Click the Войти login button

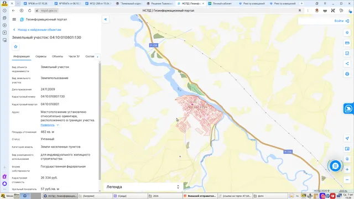[x=342, y=21]
